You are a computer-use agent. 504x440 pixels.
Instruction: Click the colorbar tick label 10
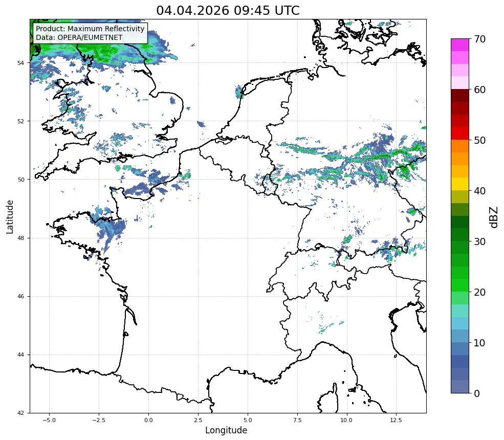pyautogui.click(x=479, y=343)
